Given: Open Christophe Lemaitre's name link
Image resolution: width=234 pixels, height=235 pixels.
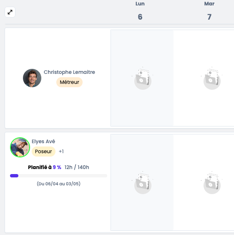Looking at the screenshot, I should click(x=69, y=72).
